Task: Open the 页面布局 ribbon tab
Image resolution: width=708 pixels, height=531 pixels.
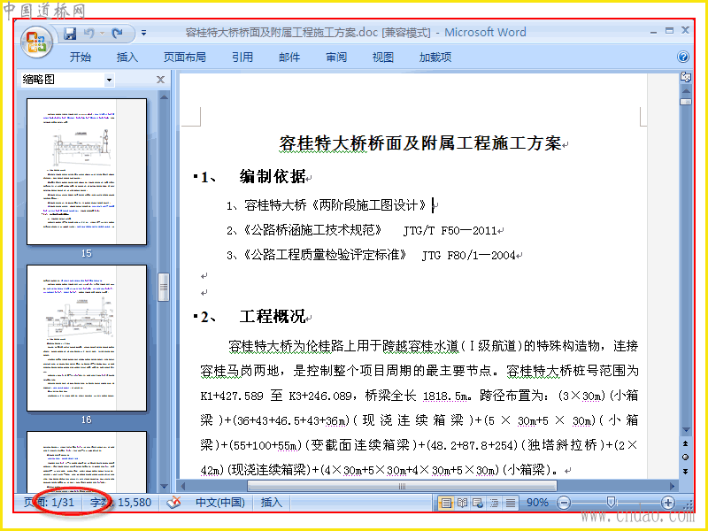Action: point(185,57)
